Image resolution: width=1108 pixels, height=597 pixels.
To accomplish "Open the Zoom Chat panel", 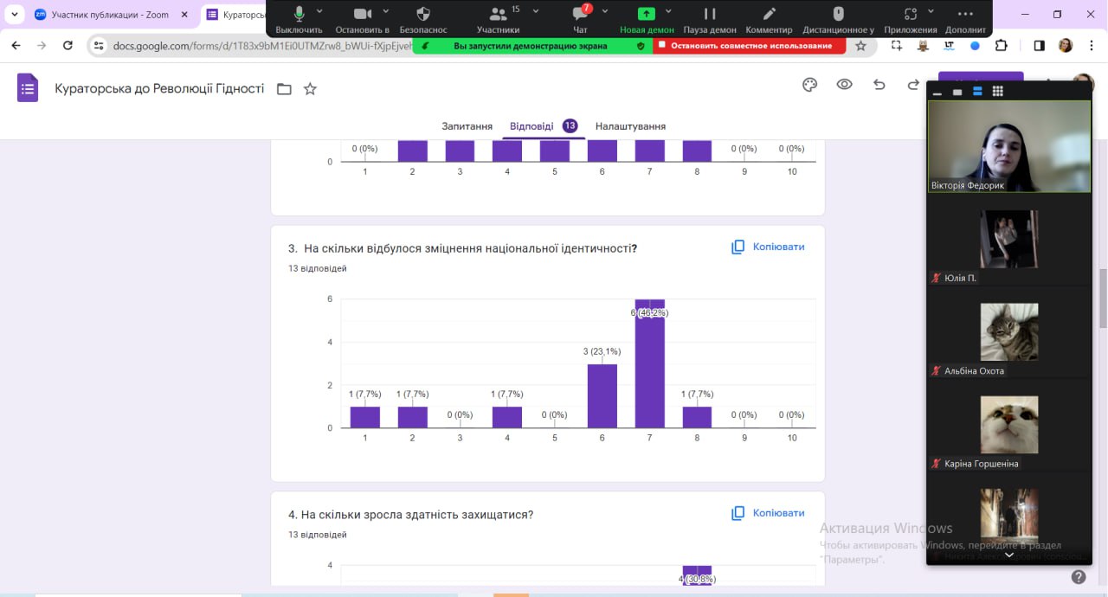I will click(x=580, y=16).
